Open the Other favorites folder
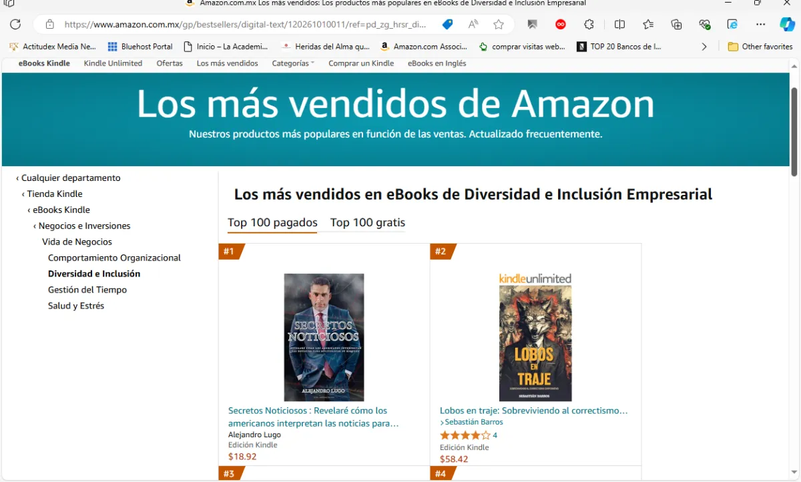 pyautogui.click(x=760, y=47)
